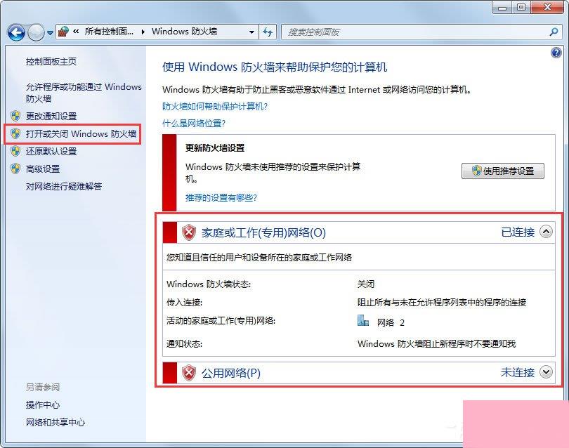
Task: Click the 关闭 firewall state value
Action: coord(366,284)
